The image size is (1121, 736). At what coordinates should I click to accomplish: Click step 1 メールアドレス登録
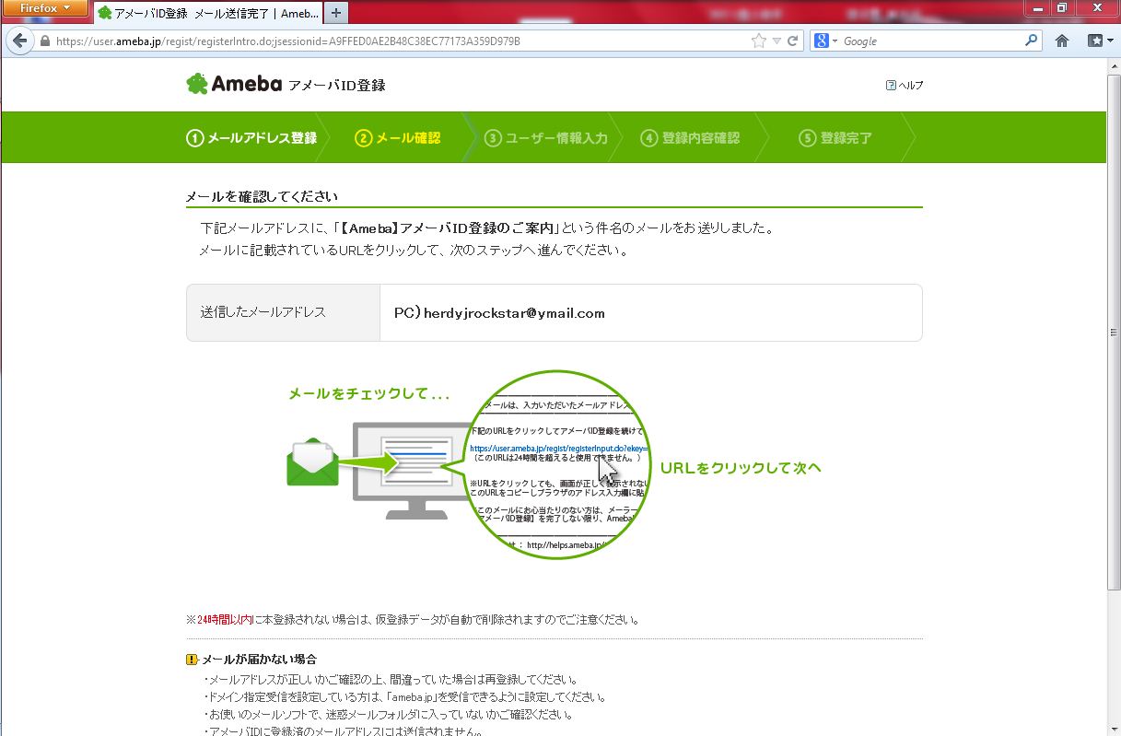(251, 138)
